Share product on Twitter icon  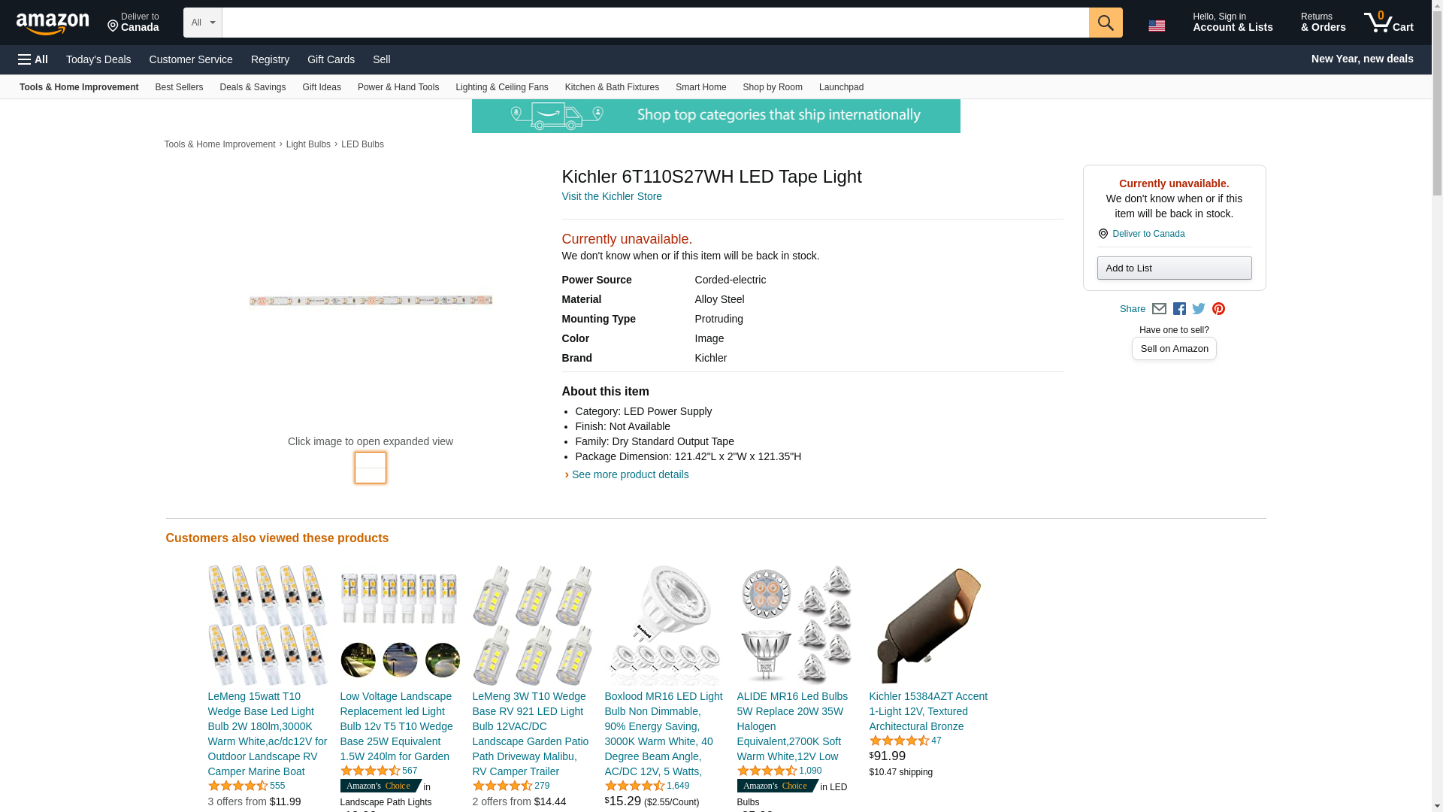(1199, 309)
